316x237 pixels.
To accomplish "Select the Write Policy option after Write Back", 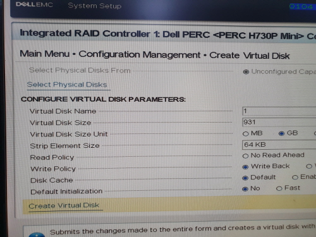I will 309,166.
